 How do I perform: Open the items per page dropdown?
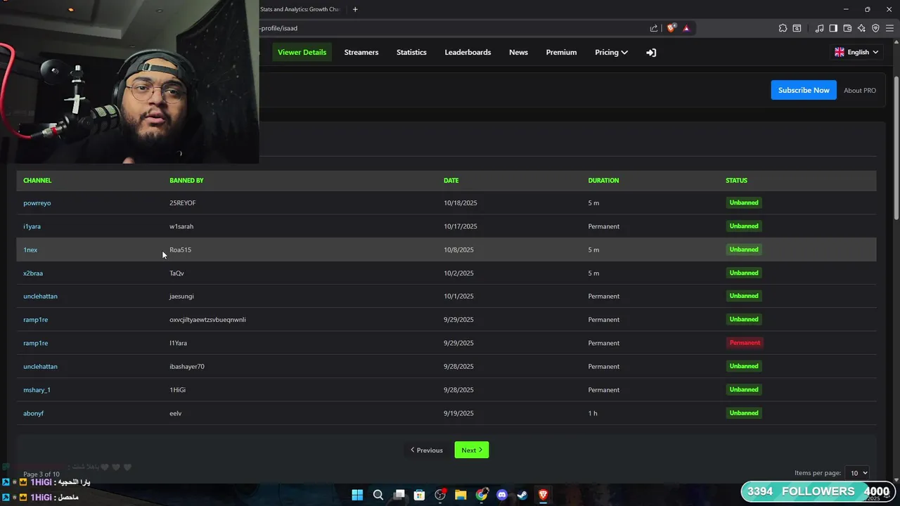click(857, 473)
